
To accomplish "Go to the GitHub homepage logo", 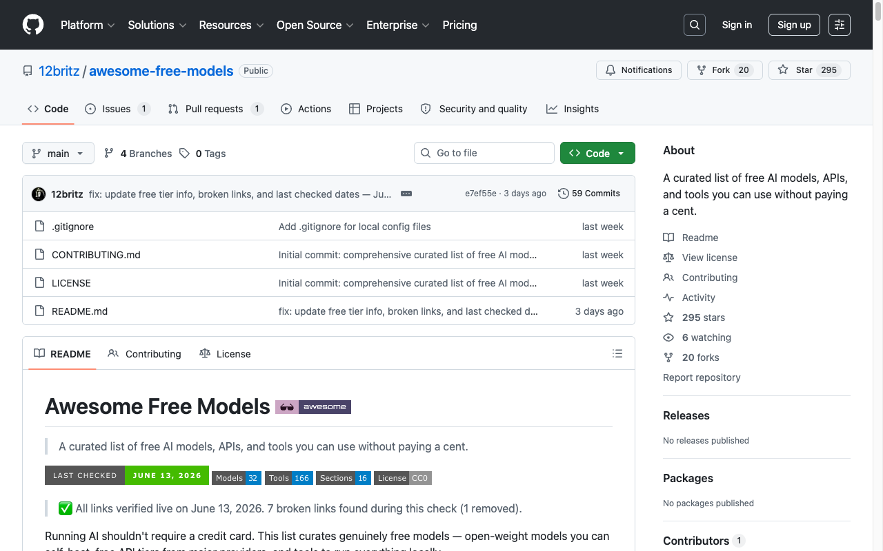I will (33, 25).
